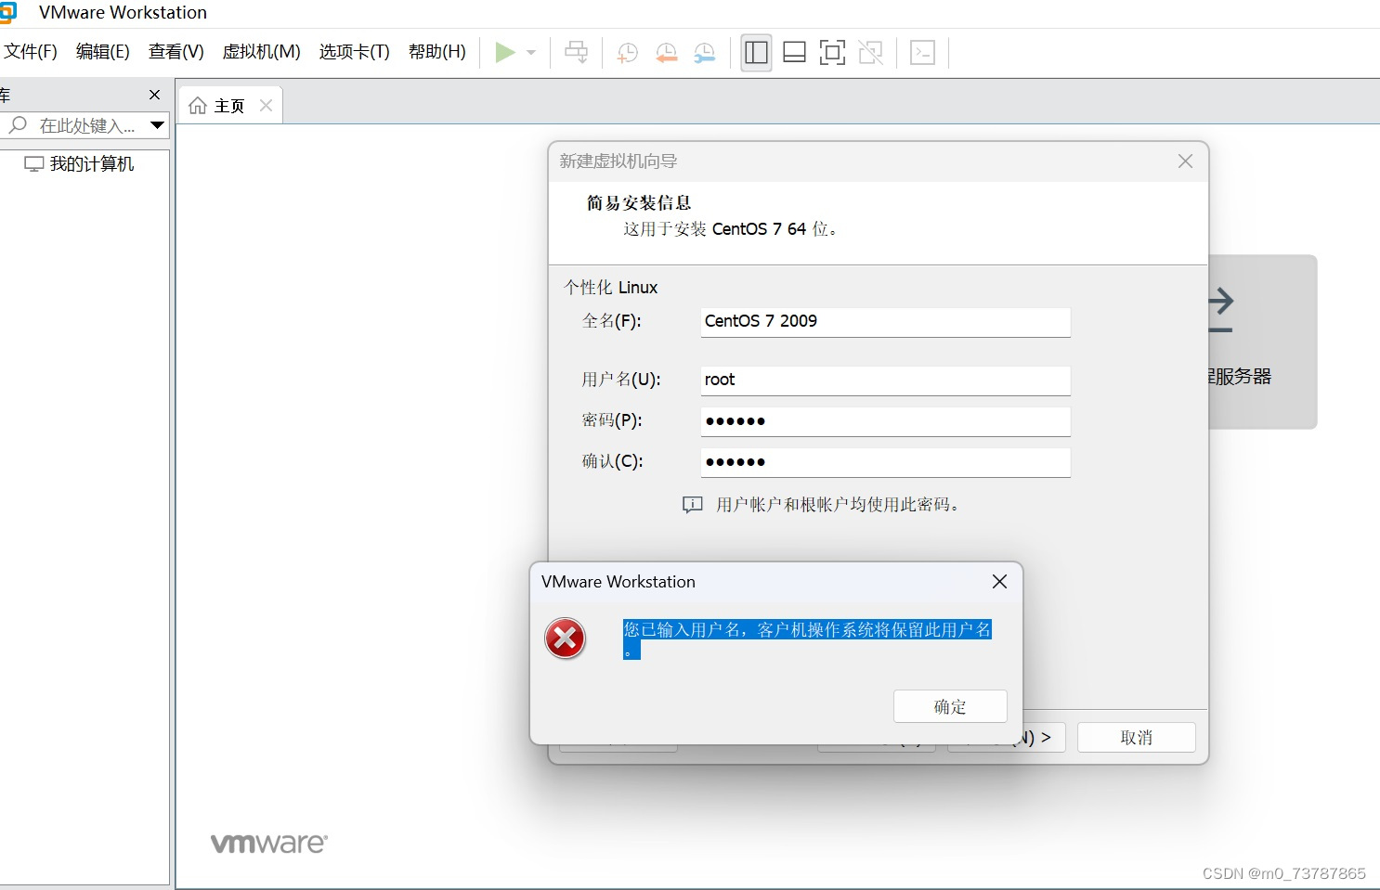
Task: Open the 文件(F) menu
Action: coord(31,52)
